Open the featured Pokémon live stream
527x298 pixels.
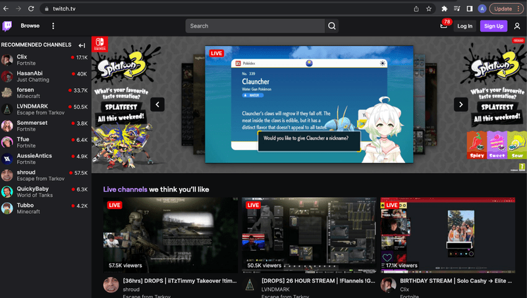coord(309,105)
